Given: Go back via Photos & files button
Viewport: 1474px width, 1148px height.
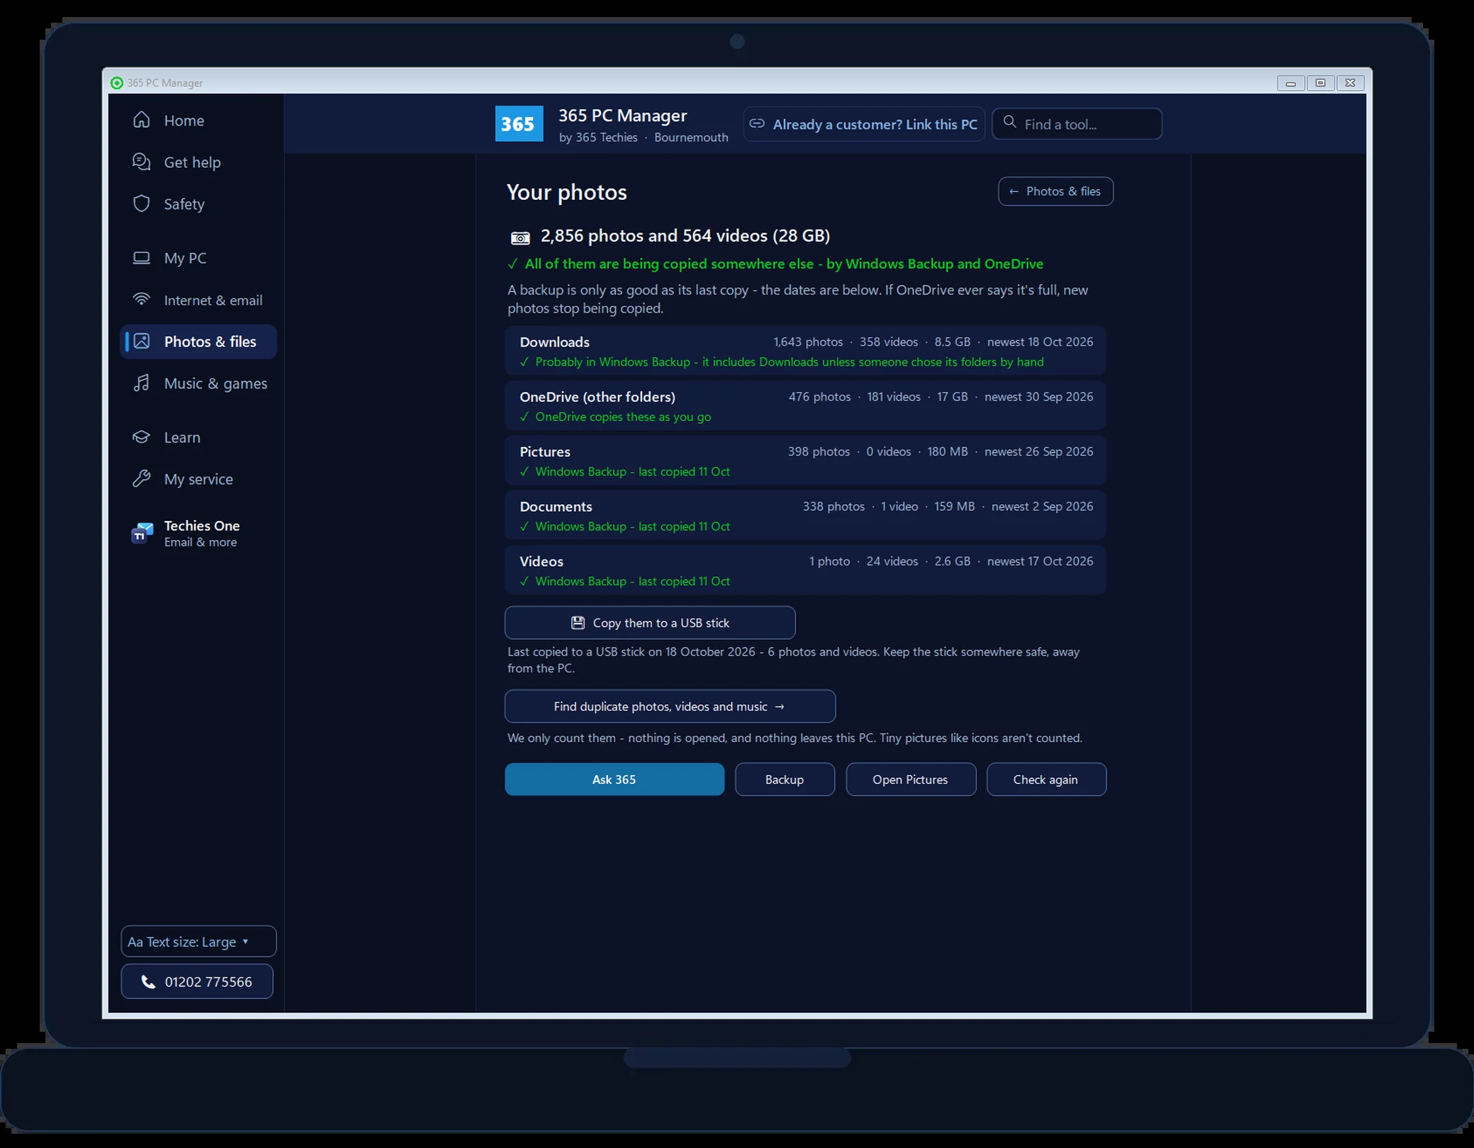Looking at the screenshot, I should point(1055,191).
